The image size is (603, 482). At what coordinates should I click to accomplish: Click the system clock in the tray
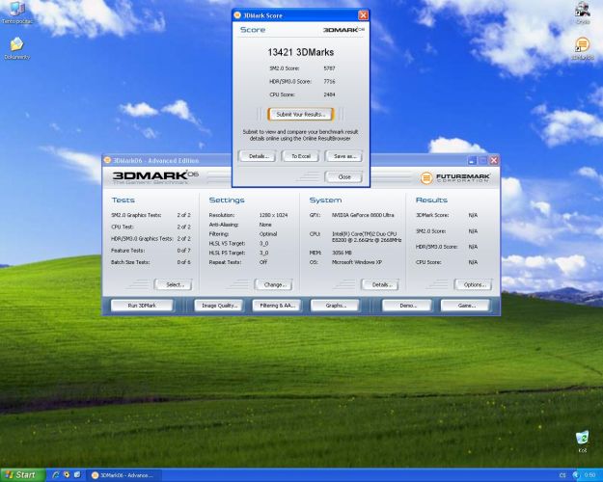[x=589, y=475]
